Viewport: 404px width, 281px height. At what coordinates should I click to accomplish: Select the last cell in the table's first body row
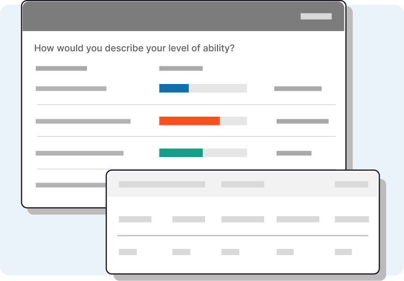[352, 219]
